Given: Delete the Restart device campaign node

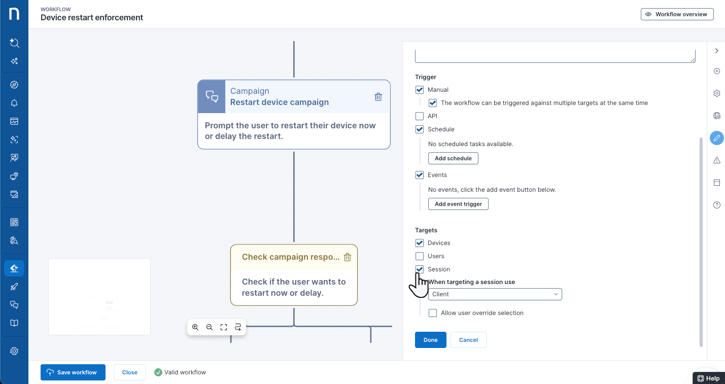Looking at the screenshot, I should 378,96.
